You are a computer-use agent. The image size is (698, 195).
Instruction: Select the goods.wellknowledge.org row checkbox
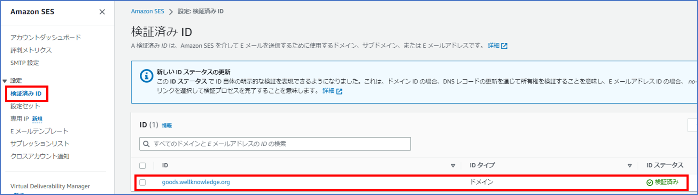click(142, 182)
